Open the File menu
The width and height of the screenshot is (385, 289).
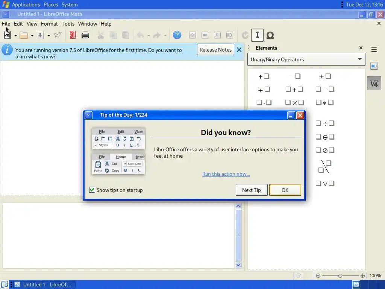[x=6, y=24]
